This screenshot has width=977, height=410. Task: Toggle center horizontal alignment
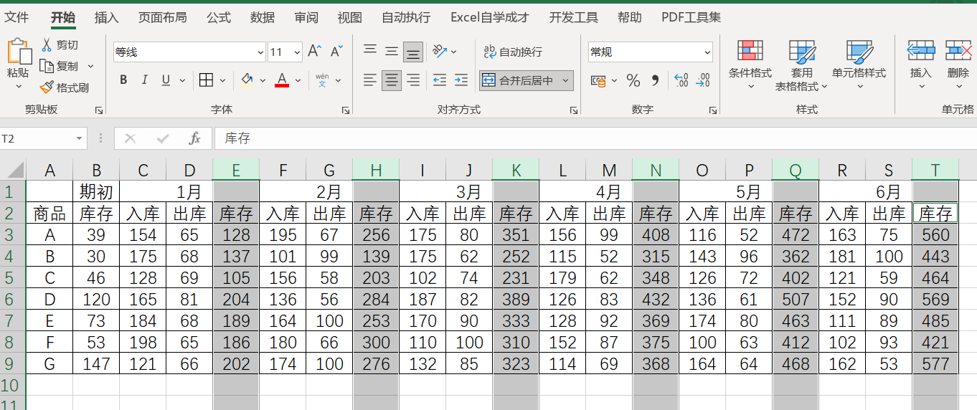pos(392,80)
